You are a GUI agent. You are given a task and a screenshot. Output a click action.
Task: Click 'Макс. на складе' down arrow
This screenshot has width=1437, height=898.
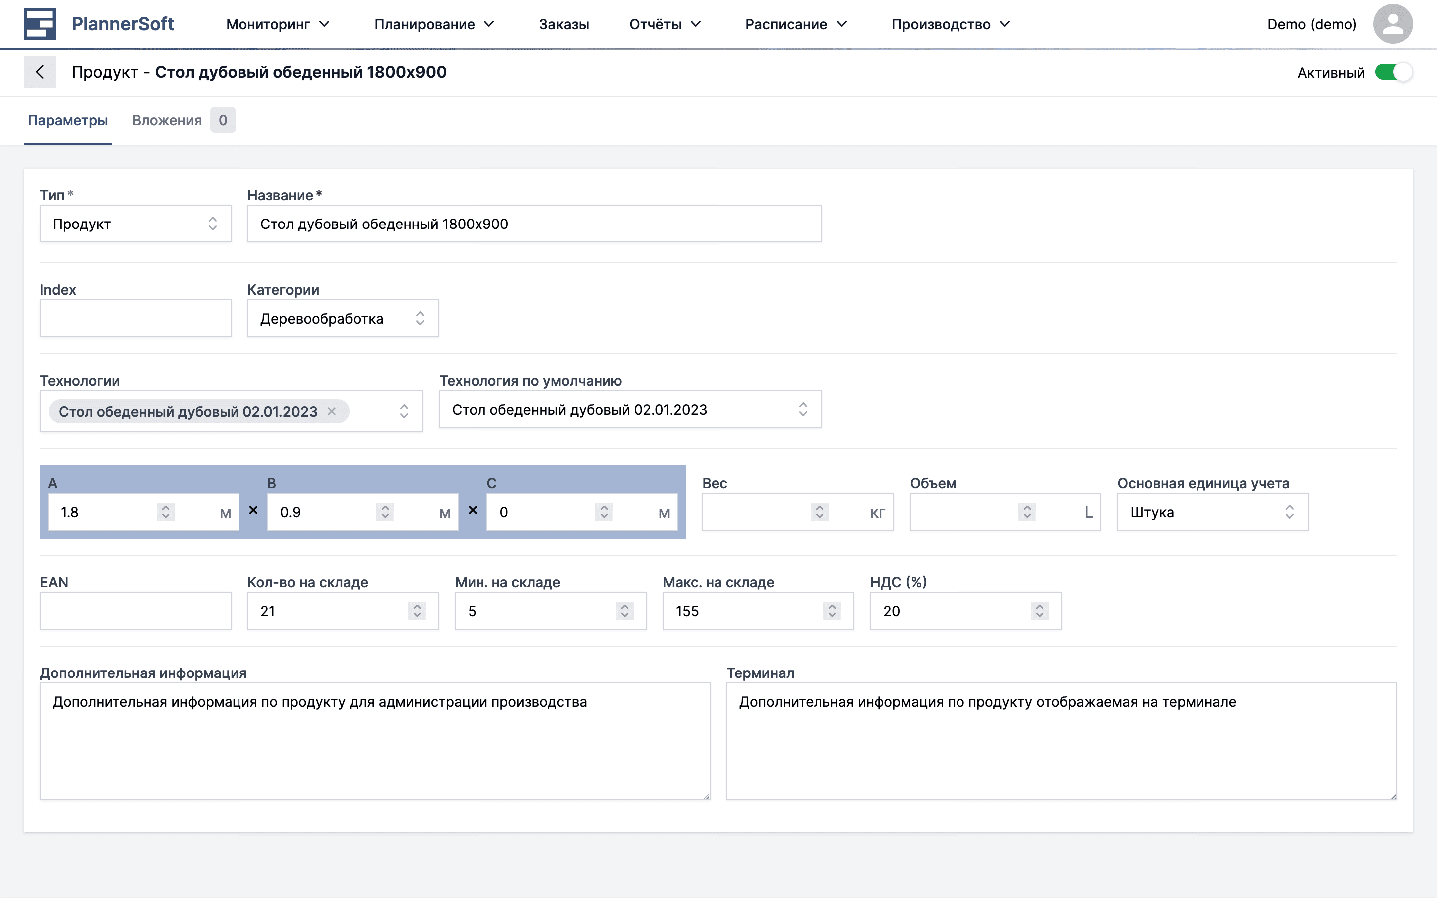[x=832, y=615]
